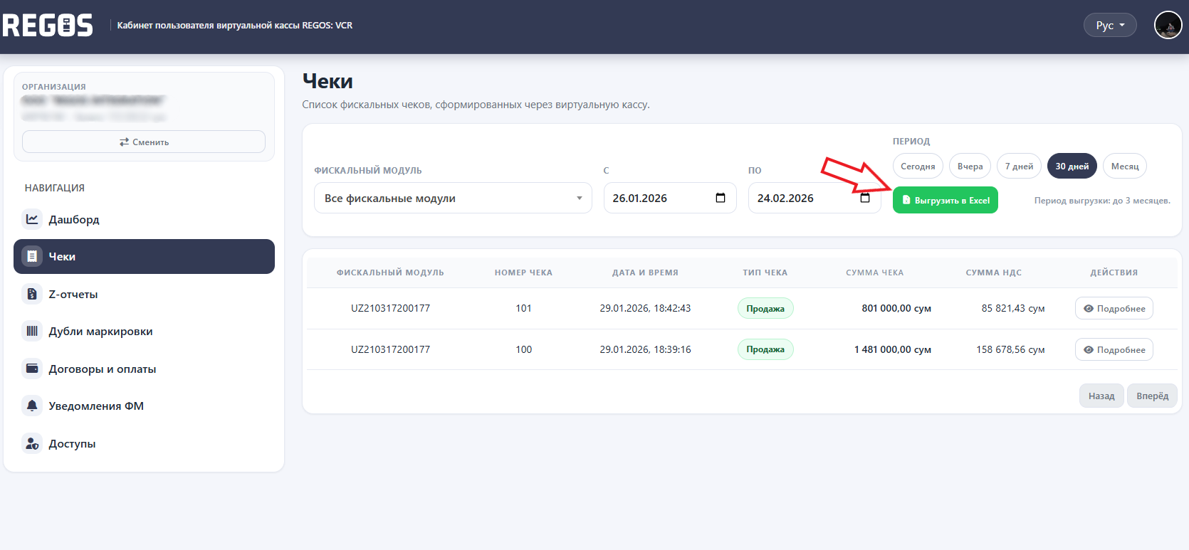
Task: Click the user-lock icon for Доступы
Action: pyautogui.click(x=32, y=443)
